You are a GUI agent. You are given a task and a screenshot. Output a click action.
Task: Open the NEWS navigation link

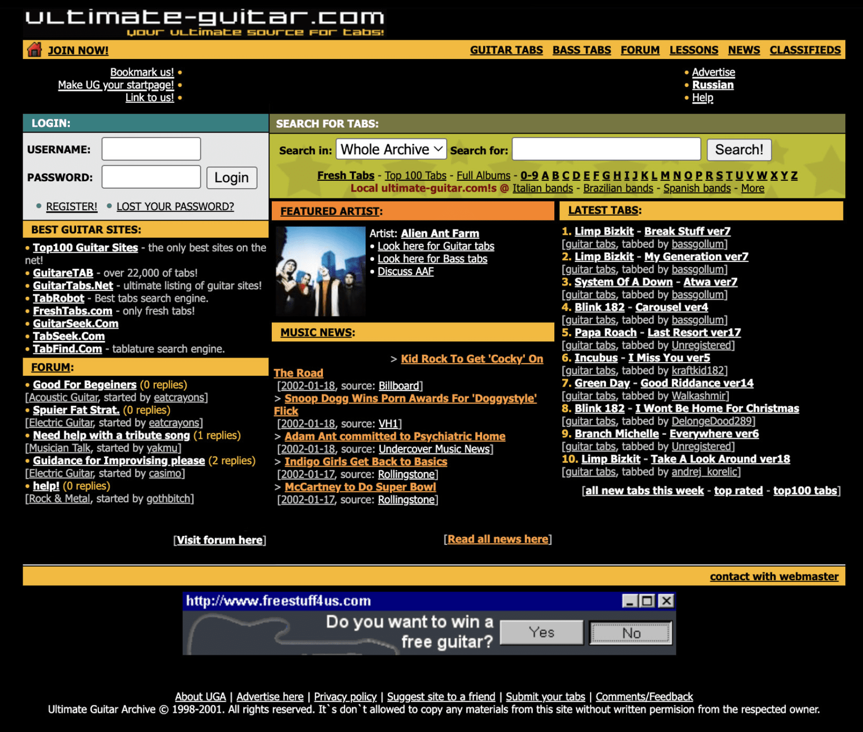pyautogui.click(x=744, y=50)
